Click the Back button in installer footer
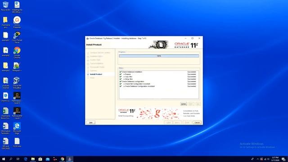This screenshot has height=162, width=288. [x=168, y=122]
